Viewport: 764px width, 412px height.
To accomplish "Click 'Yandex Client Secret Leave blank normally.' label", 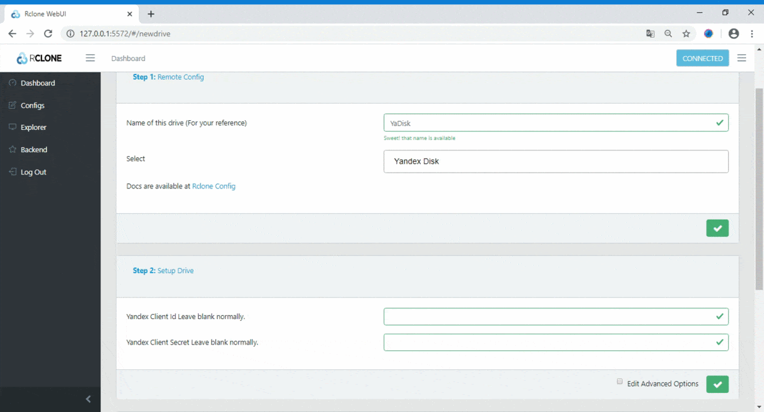I will pyautogui.click(x=192, y=342).
